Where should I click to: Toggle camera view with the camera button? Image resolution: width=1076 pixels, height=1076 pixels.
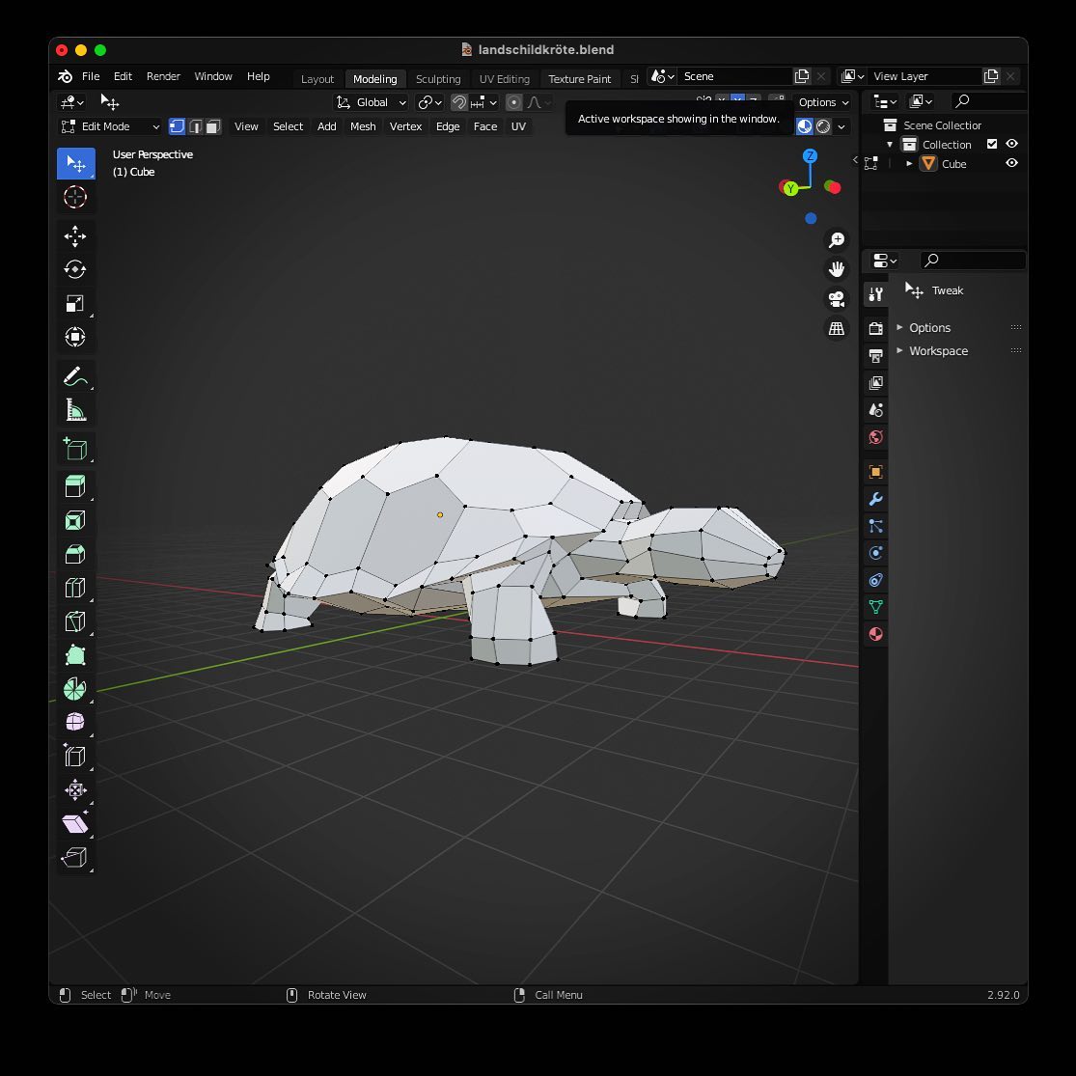(x=837, y=299)
